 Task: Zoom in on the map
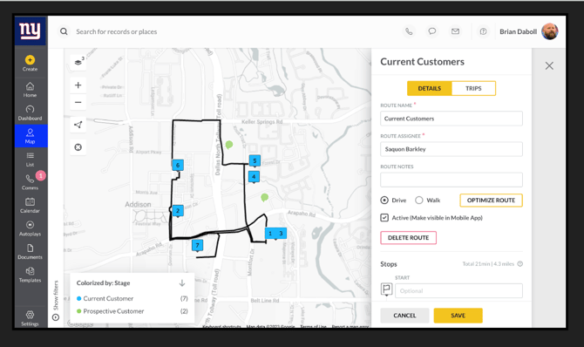[x=78, y=85]
